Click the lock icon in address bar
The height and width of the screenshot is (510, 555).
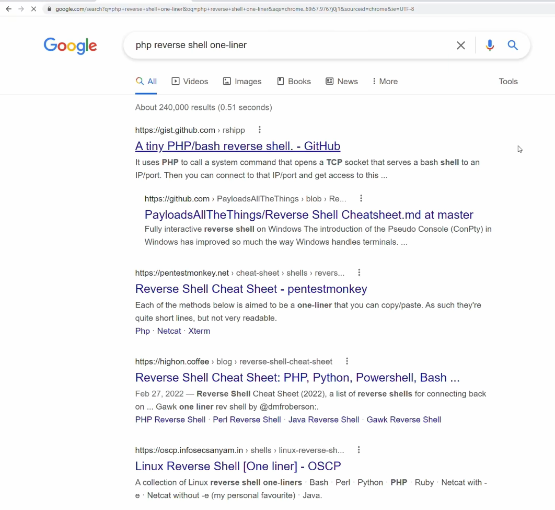point(49,9)
